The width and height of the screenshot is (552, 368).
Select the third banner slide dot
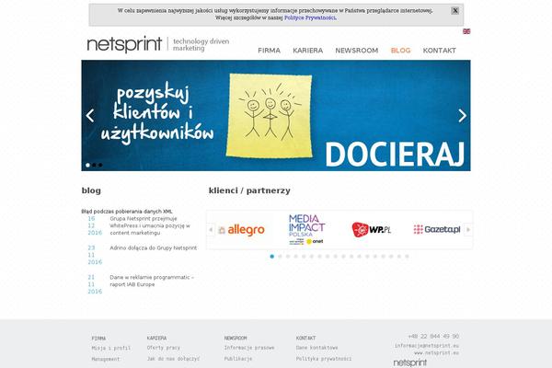point(100,165)
